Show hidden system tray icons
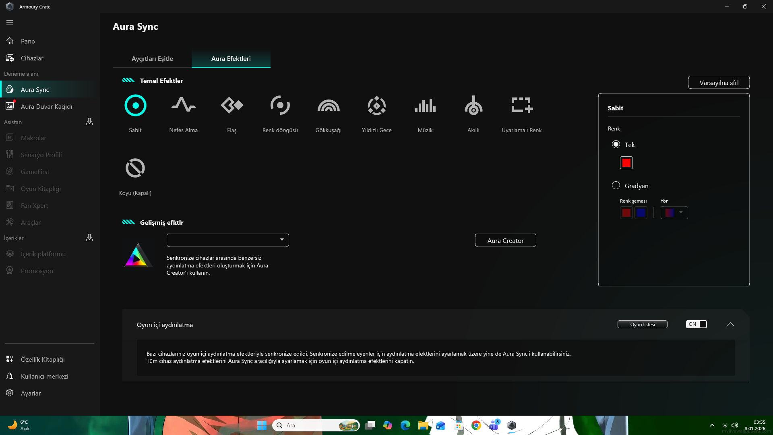Viewport: 773px width, 435px height. [x=712, y=425]
